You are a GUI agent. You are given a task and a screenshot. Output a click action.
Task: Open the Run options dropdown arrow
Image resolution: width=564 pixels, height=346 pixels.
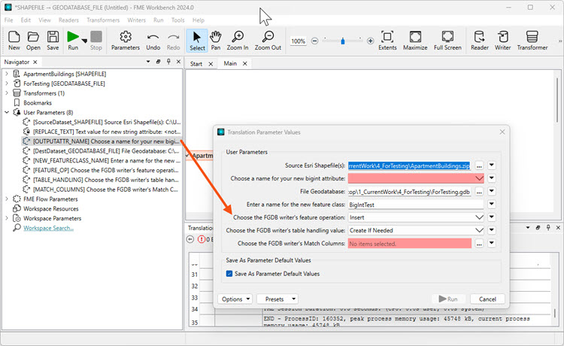tap(84, 41)
